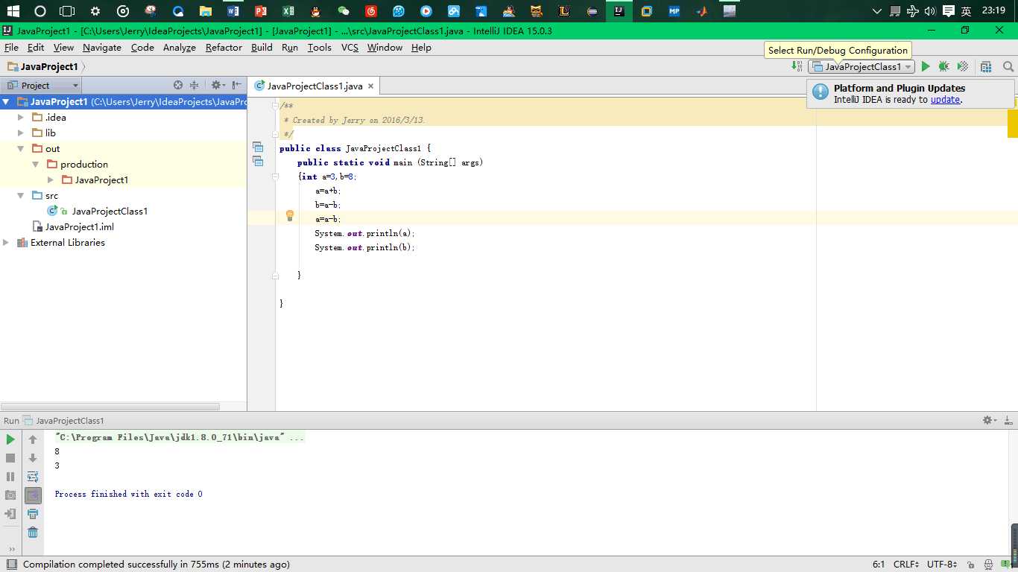
Task: Hide the Run tool window
Action: pos(1008,420)
